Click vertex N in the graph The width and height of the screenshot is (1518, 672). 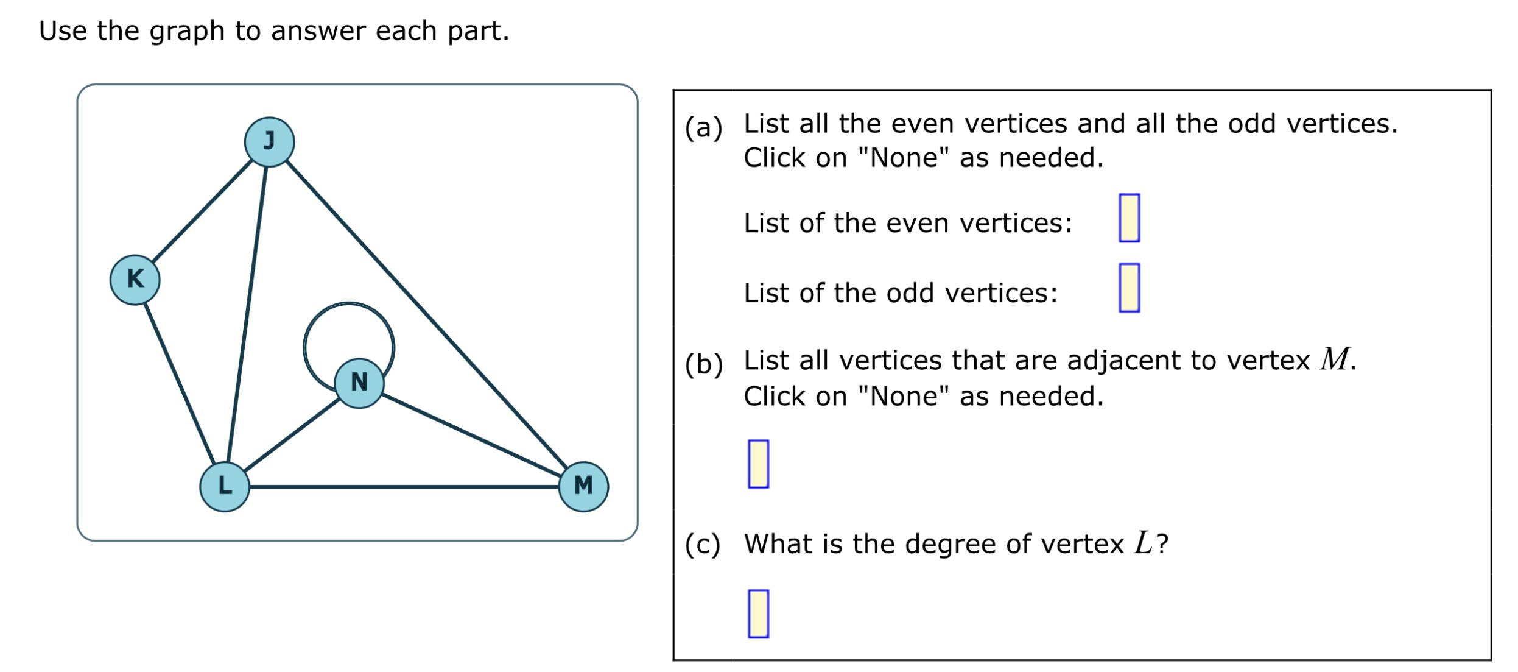click(359, 383)
